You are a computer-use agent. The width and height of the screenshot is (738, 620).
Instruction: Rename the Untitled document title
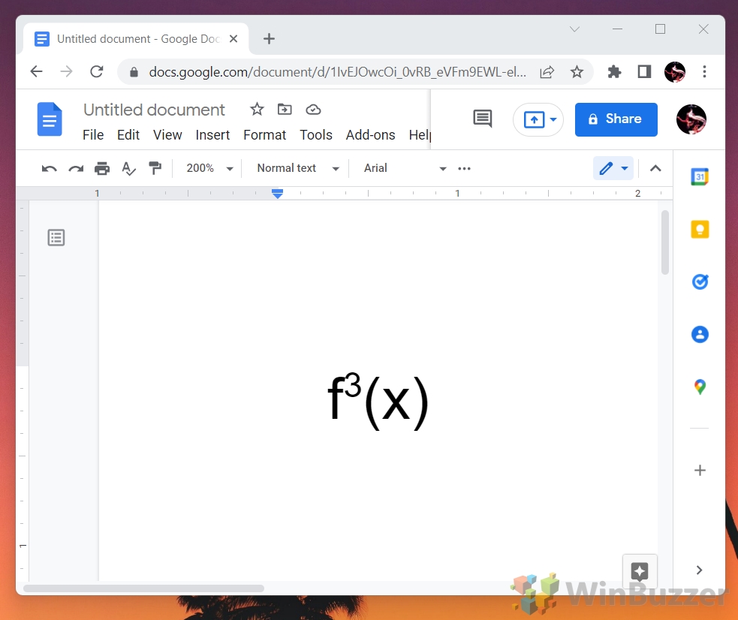point(154,110)
